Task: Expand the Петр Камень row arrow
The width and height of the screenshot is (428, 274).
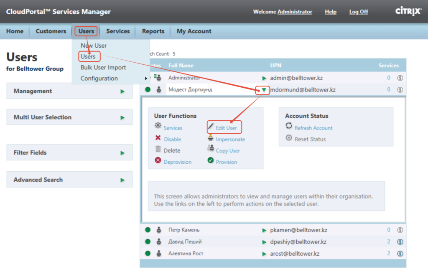Action: [264, 230]
